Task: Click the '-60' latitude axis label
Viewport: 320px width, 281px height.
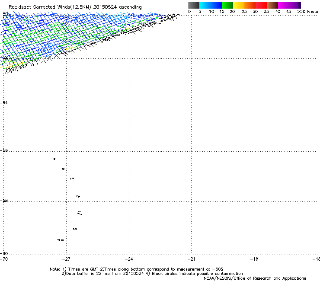Action: (4, 254)
